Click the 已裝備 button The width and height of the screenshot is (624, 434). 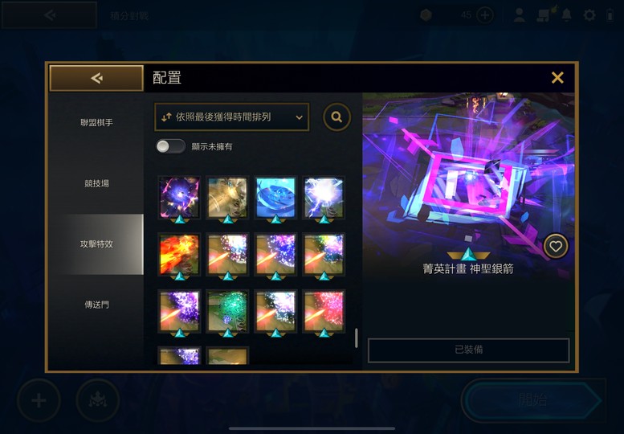click(468, 350)
